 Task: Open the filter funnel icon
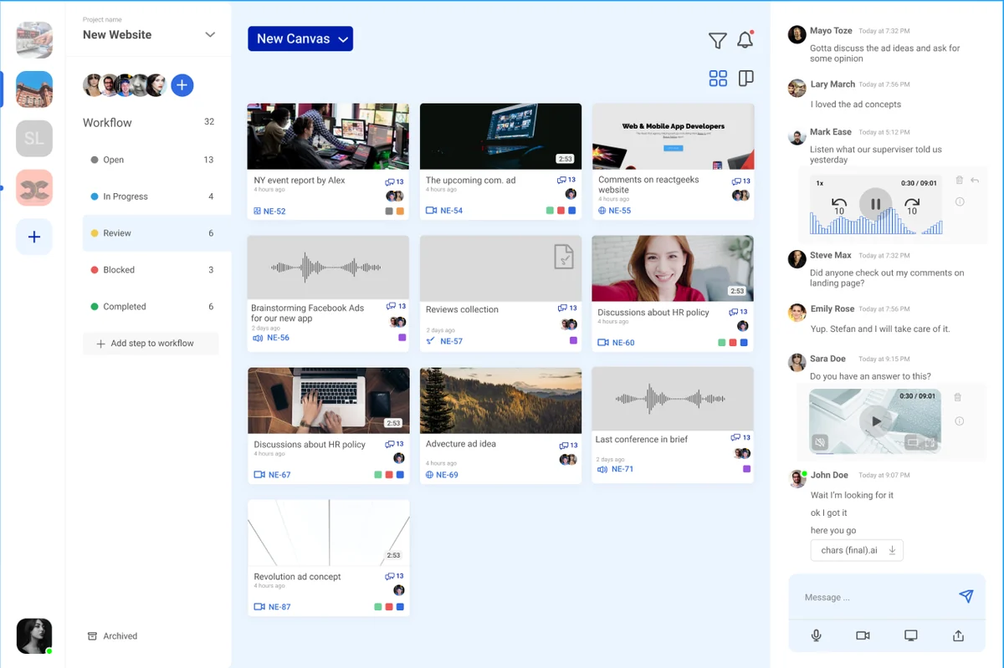tap(717, 40)
